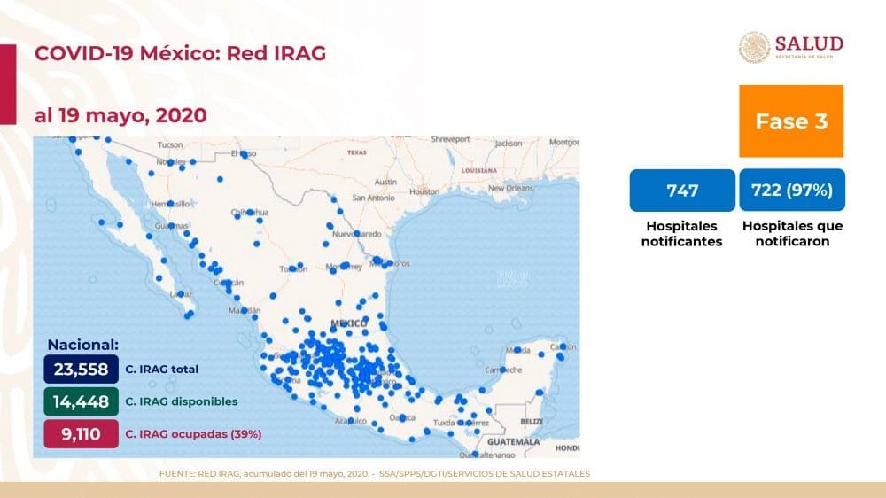Click the C. IRAG disponibles label
The image size is (886, 498).
[x=182, y=401]
